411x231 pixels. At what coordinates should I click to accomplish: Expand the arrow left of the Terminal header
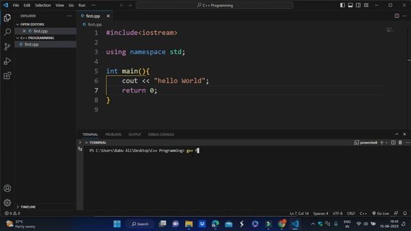click(x=80, y=142)
